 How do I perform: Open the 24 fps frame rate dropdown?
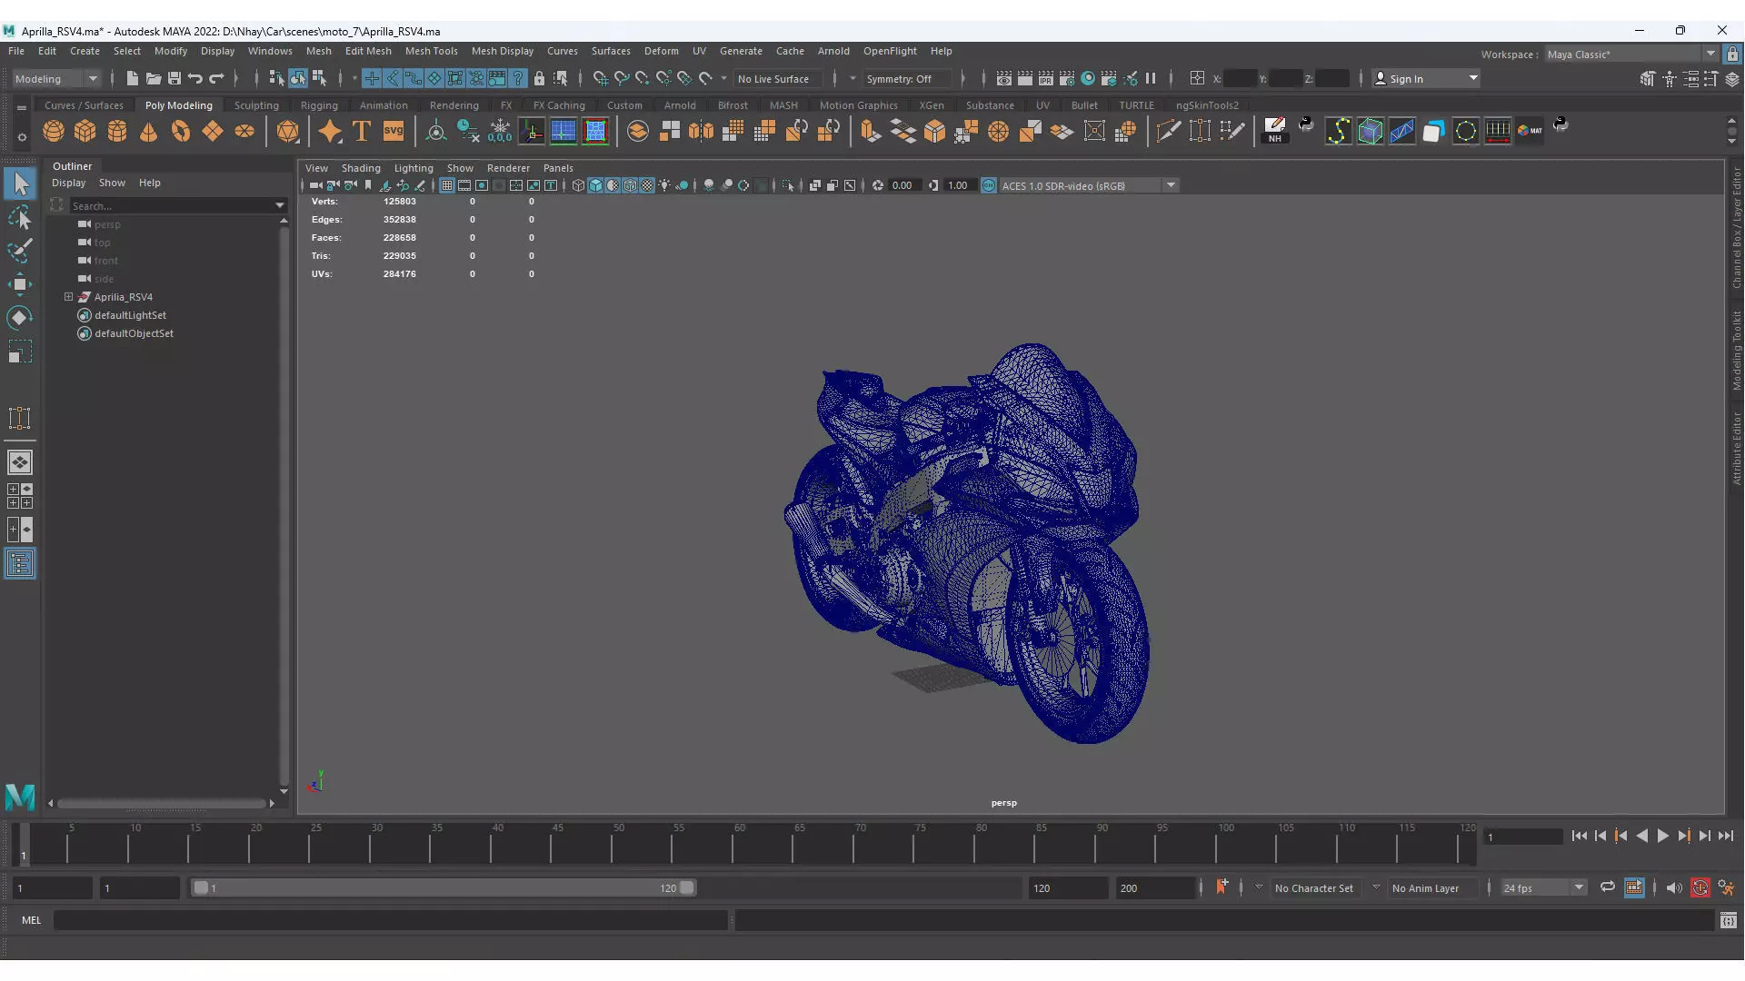[x=1543, y=888]
